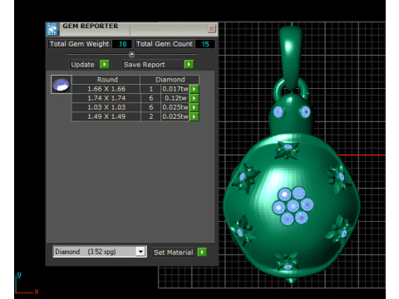Click the 0.12tw weight cell
Viewport: 399px width, 299px height.
[175, 98]
